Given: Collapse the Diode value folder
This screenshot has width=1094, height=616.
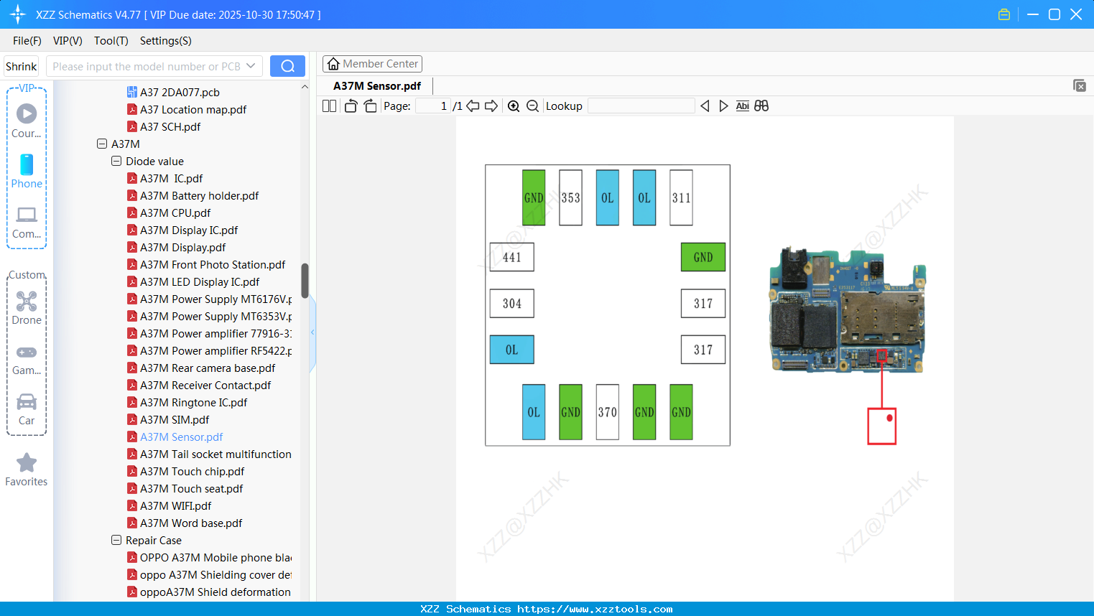Looking at the screenshot, I should click(116, 161).
